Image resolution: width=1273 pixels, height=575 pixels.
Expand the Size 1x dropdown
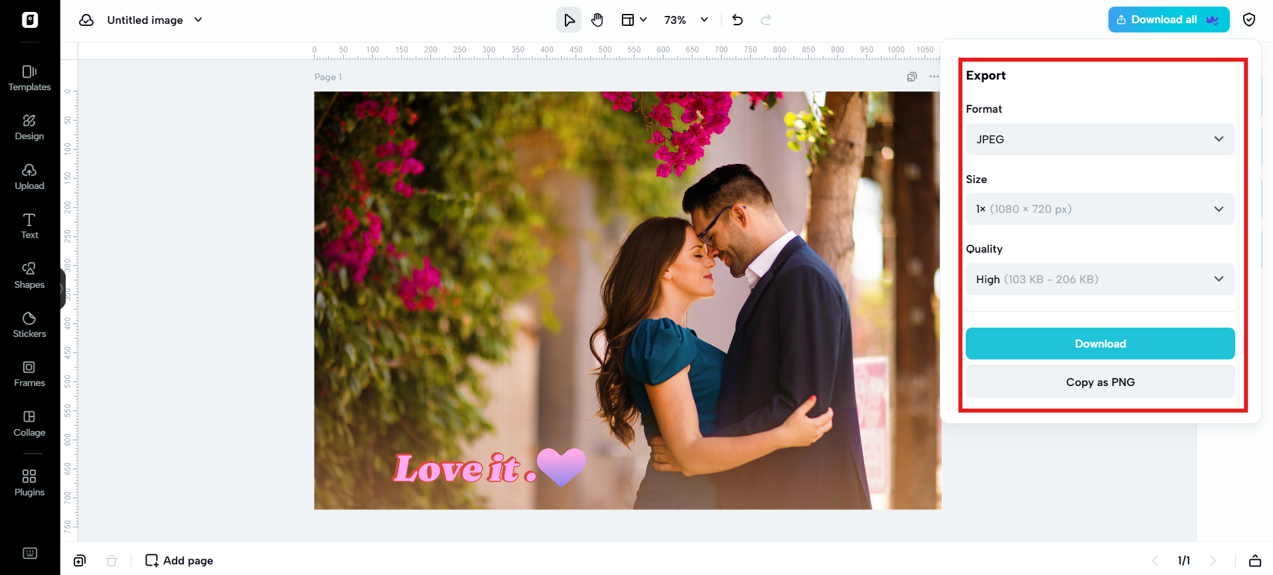tap(1100, 209)
